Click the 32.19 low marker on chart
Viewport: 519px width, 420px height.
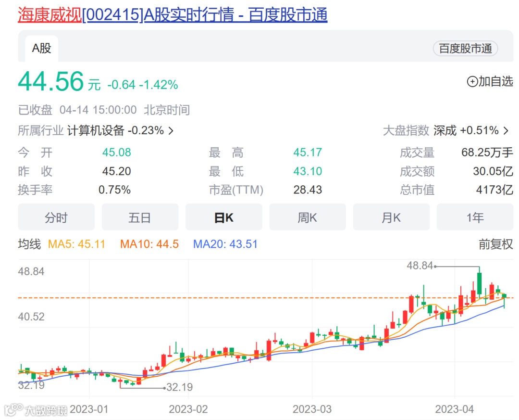[179, 387]
